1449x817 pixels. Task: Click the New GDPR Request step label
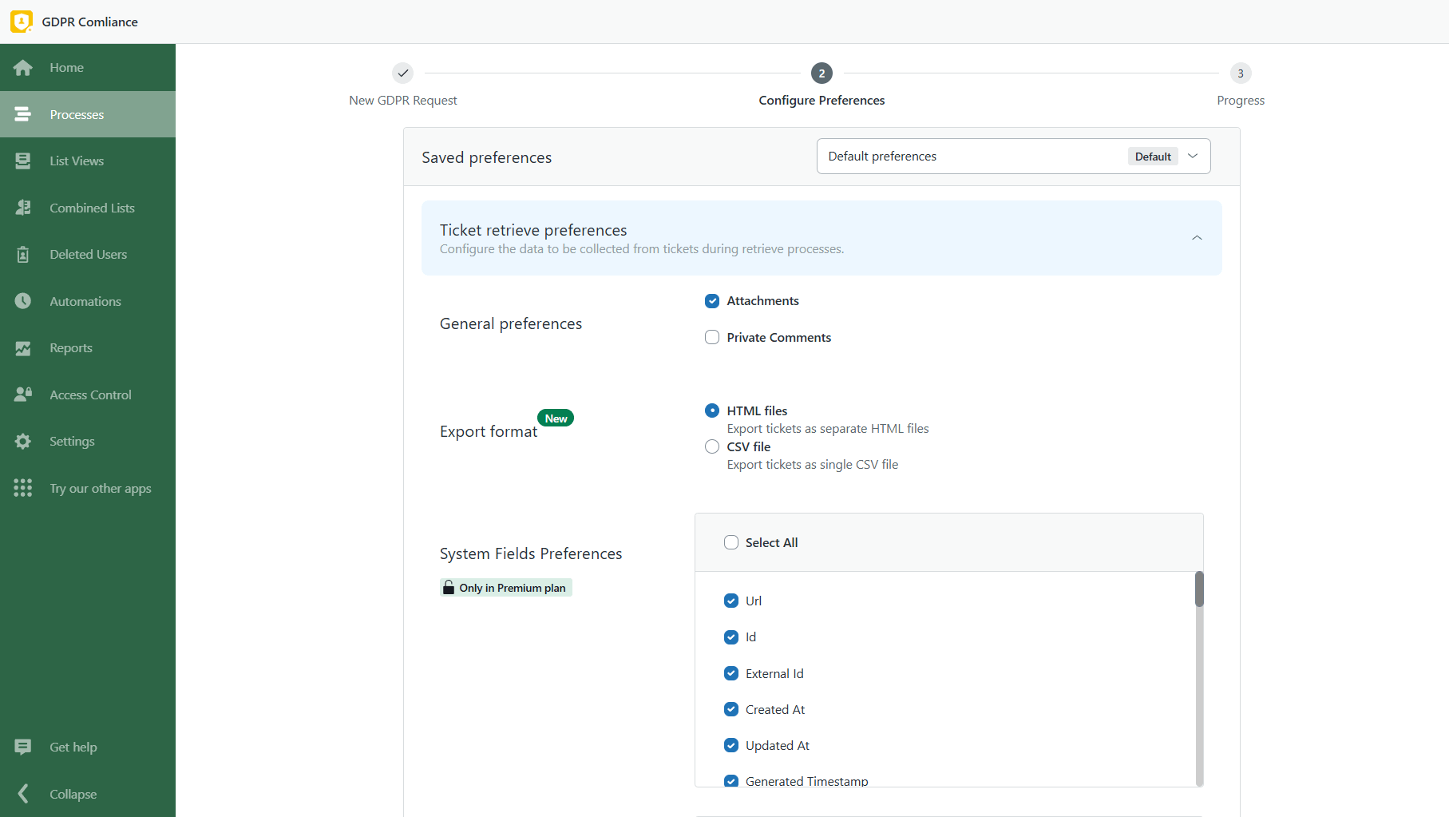[403, 101]
